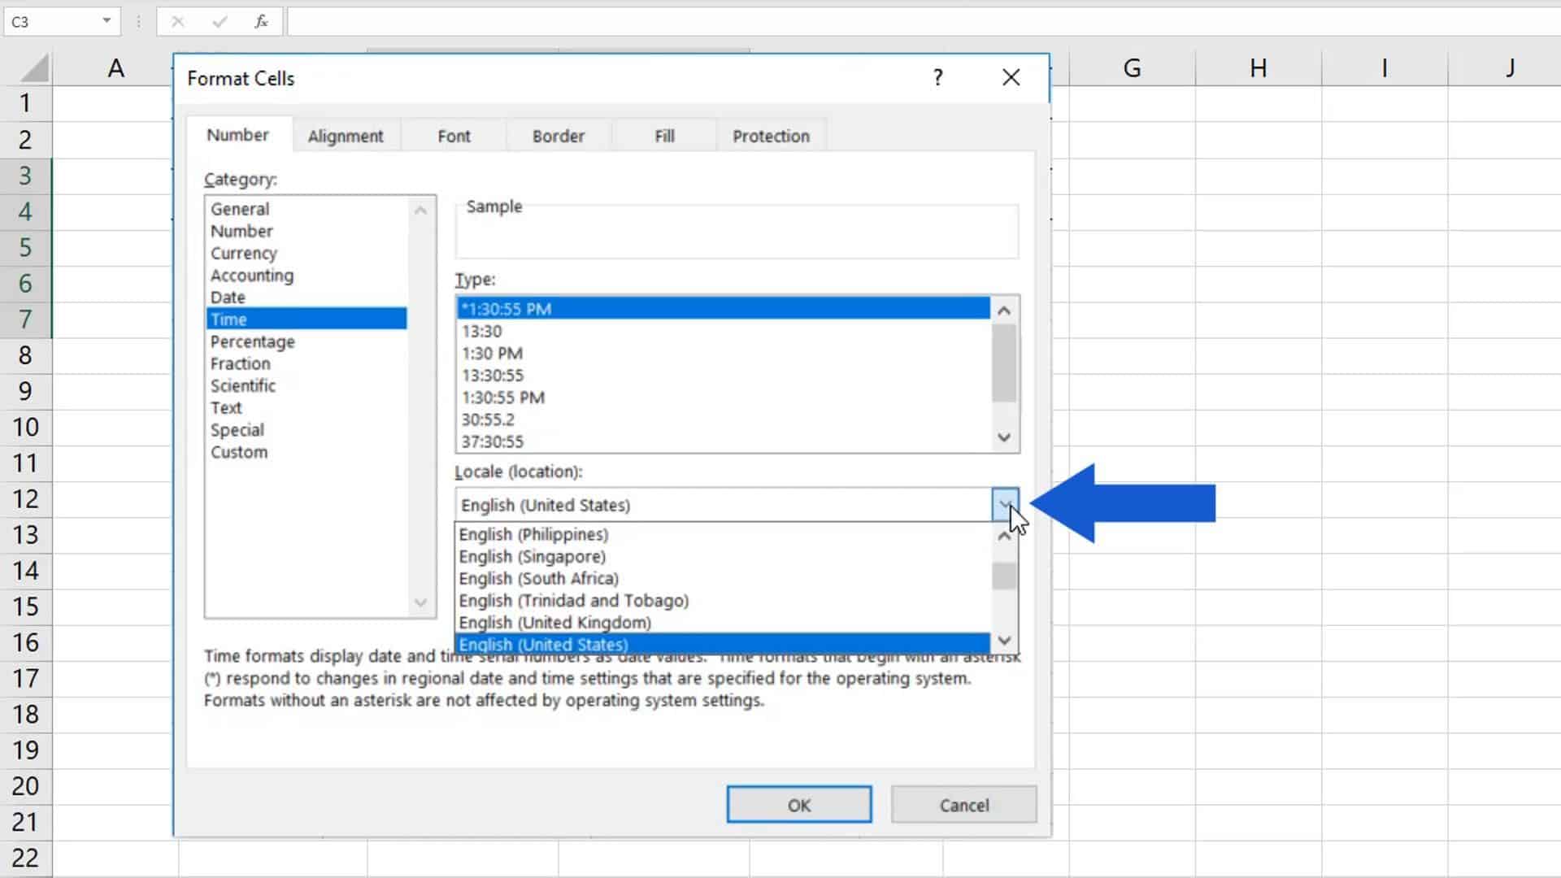This screenshot has width=1561, height=878.
Task: Open the Name Box dropdown arrow
Action: point(106,22)
